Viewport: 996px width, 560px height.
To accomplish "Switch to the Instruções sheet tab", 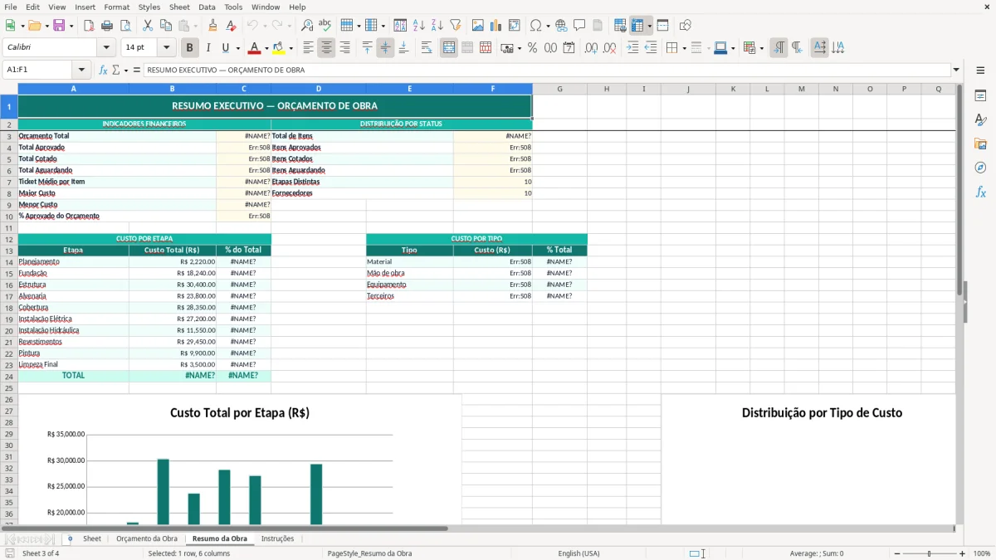I will pyautogui.click(x=277, y=538).
